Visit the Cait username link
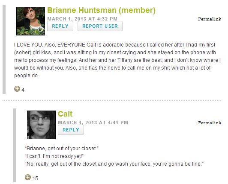 click(65, 114)
